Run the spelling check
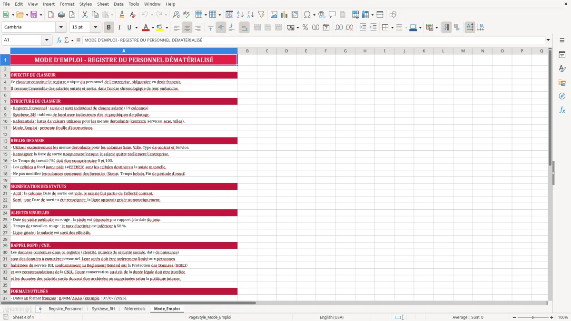 point(186,15)
